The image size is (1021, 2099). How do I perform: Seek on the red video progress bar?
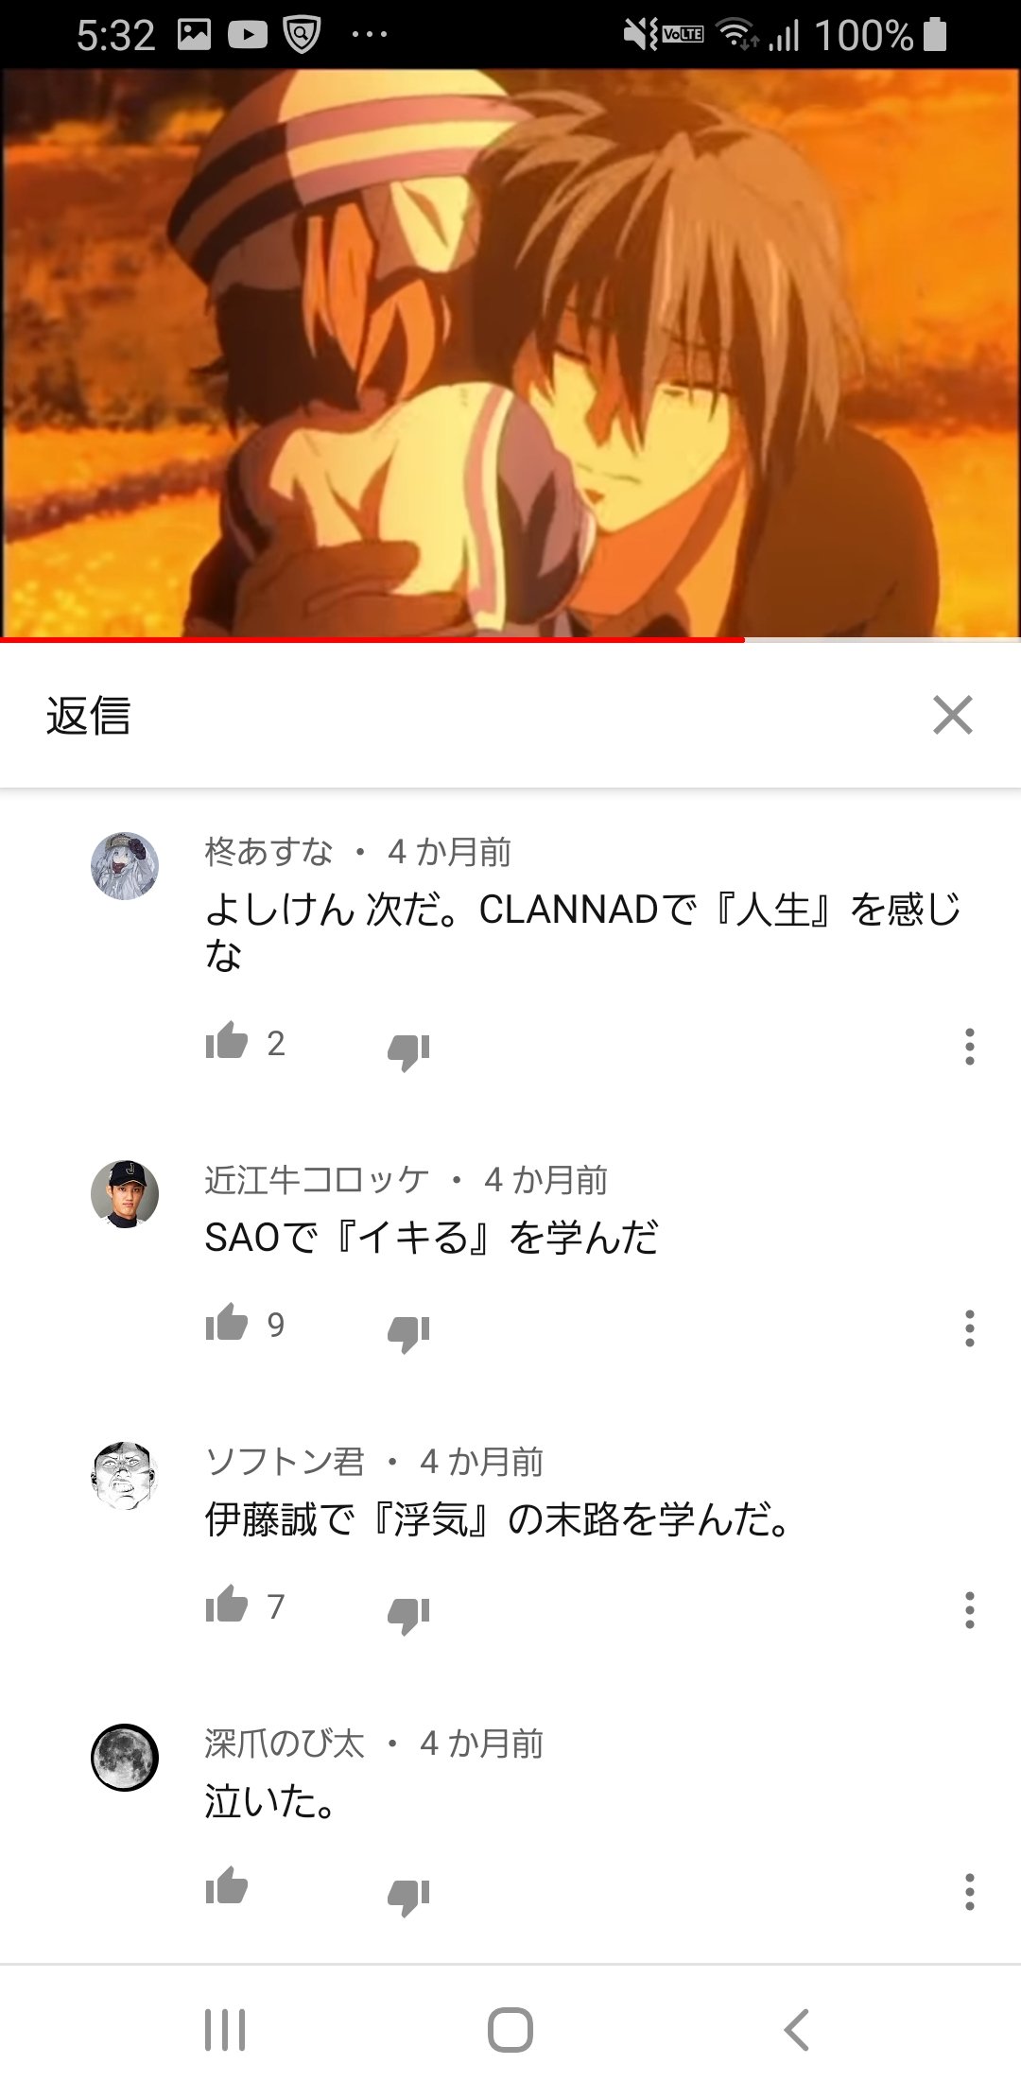point(510,640)
